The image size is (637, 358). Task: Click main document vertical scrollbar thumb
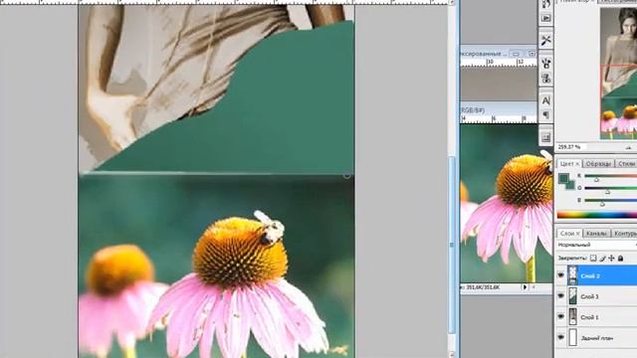click(x=452, y=245)
